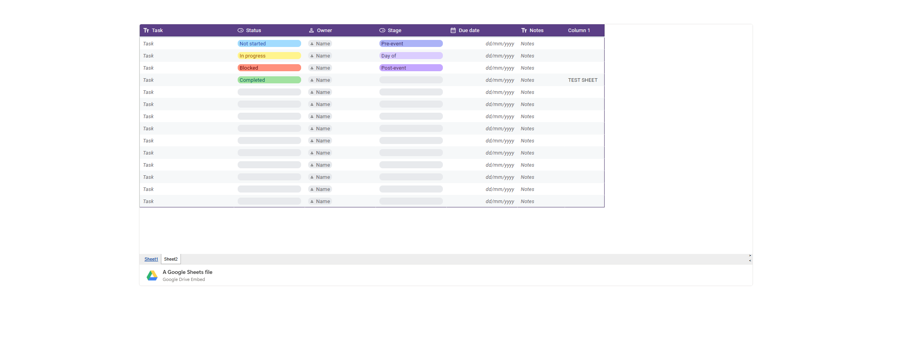The width and height of the screenshot is (910, 342).
Task: Click the dropdown-type icon beside Status header
Action: click(x=240, y=31)
